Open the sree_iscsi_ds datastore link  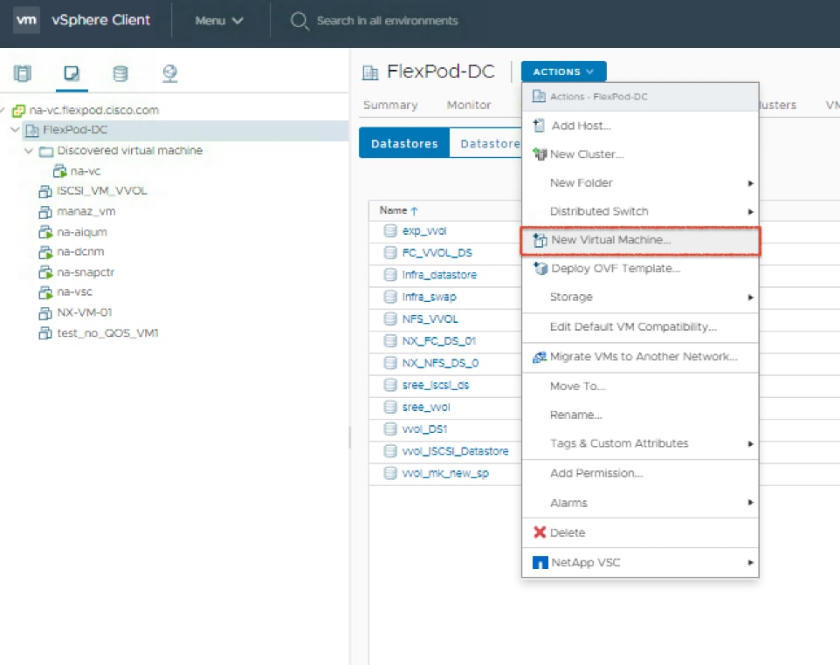[436, 385]
